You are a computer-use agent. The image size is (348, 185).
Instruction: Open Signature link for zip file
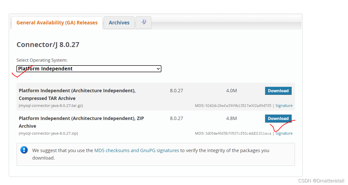tap(284, 133)
